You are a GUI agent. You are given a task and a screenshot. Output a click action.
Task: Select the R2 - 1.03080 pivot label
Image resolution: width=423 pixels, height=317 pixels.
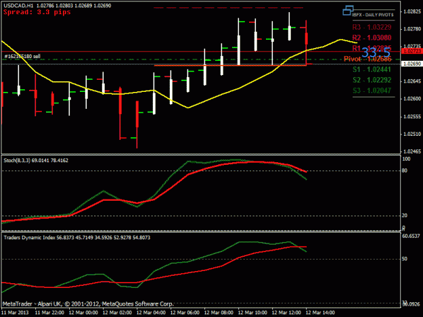pos(372,38)
